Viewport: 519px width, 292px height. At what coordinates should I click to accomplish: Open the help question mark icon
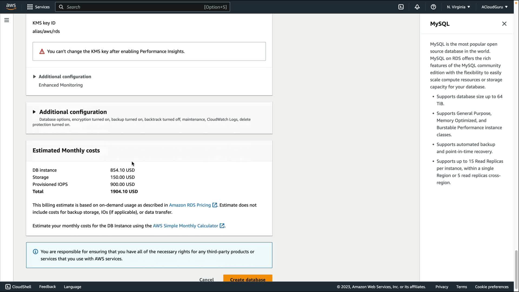(433, 7)
